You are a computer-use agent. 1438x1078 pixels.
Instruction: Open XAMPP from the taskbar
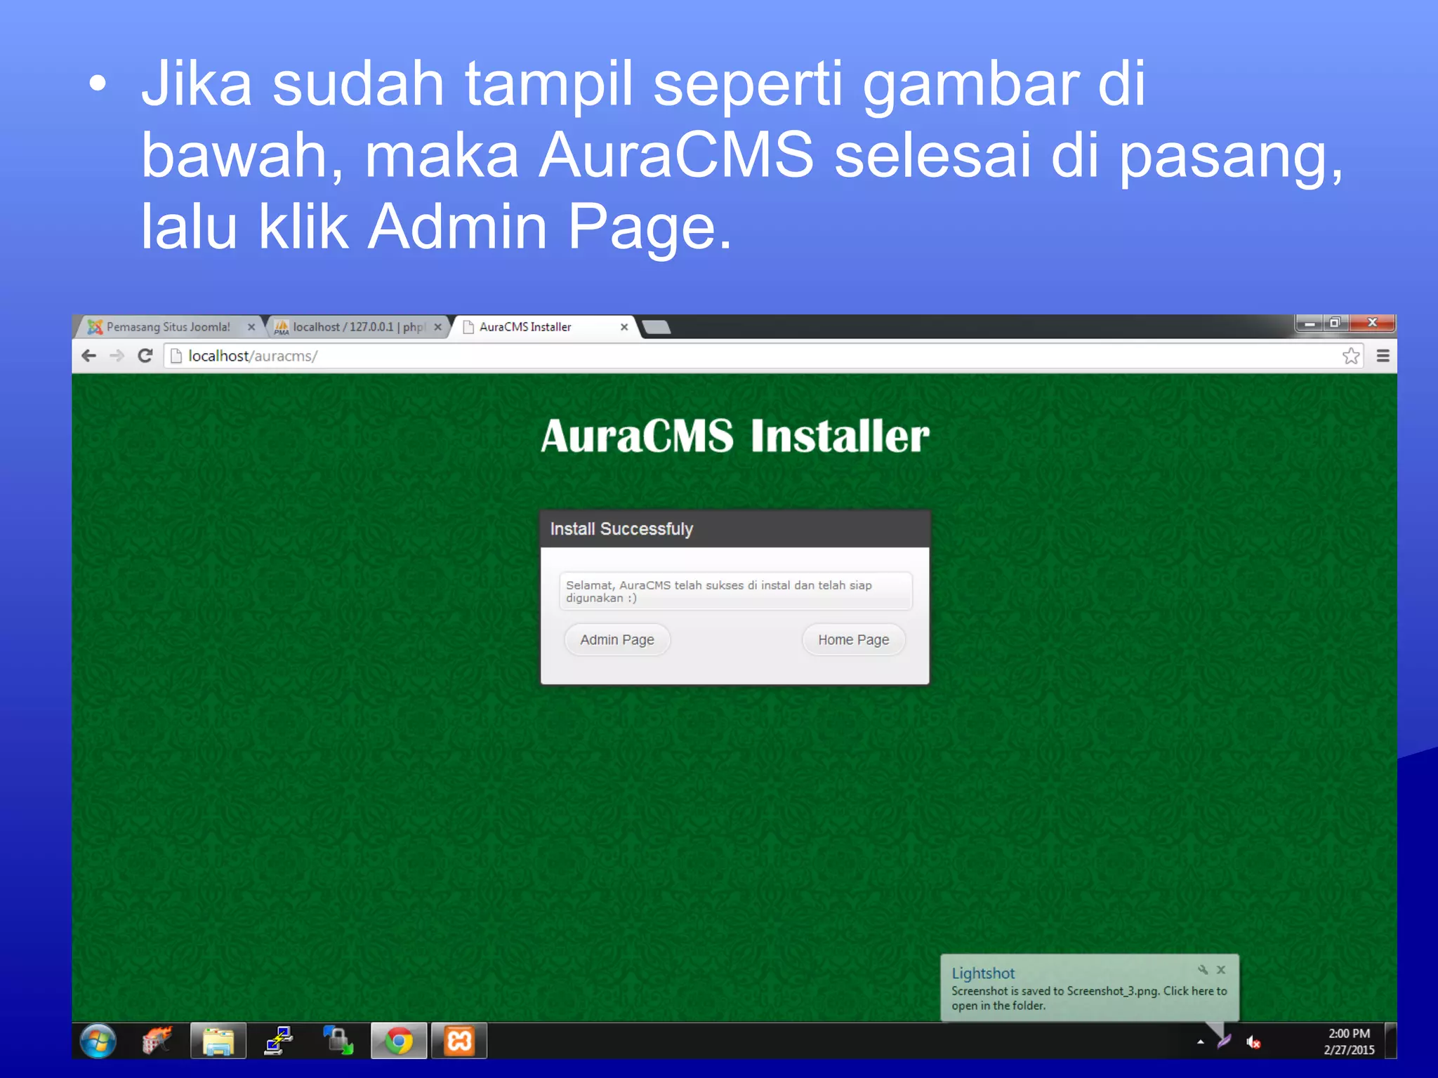459,1041
